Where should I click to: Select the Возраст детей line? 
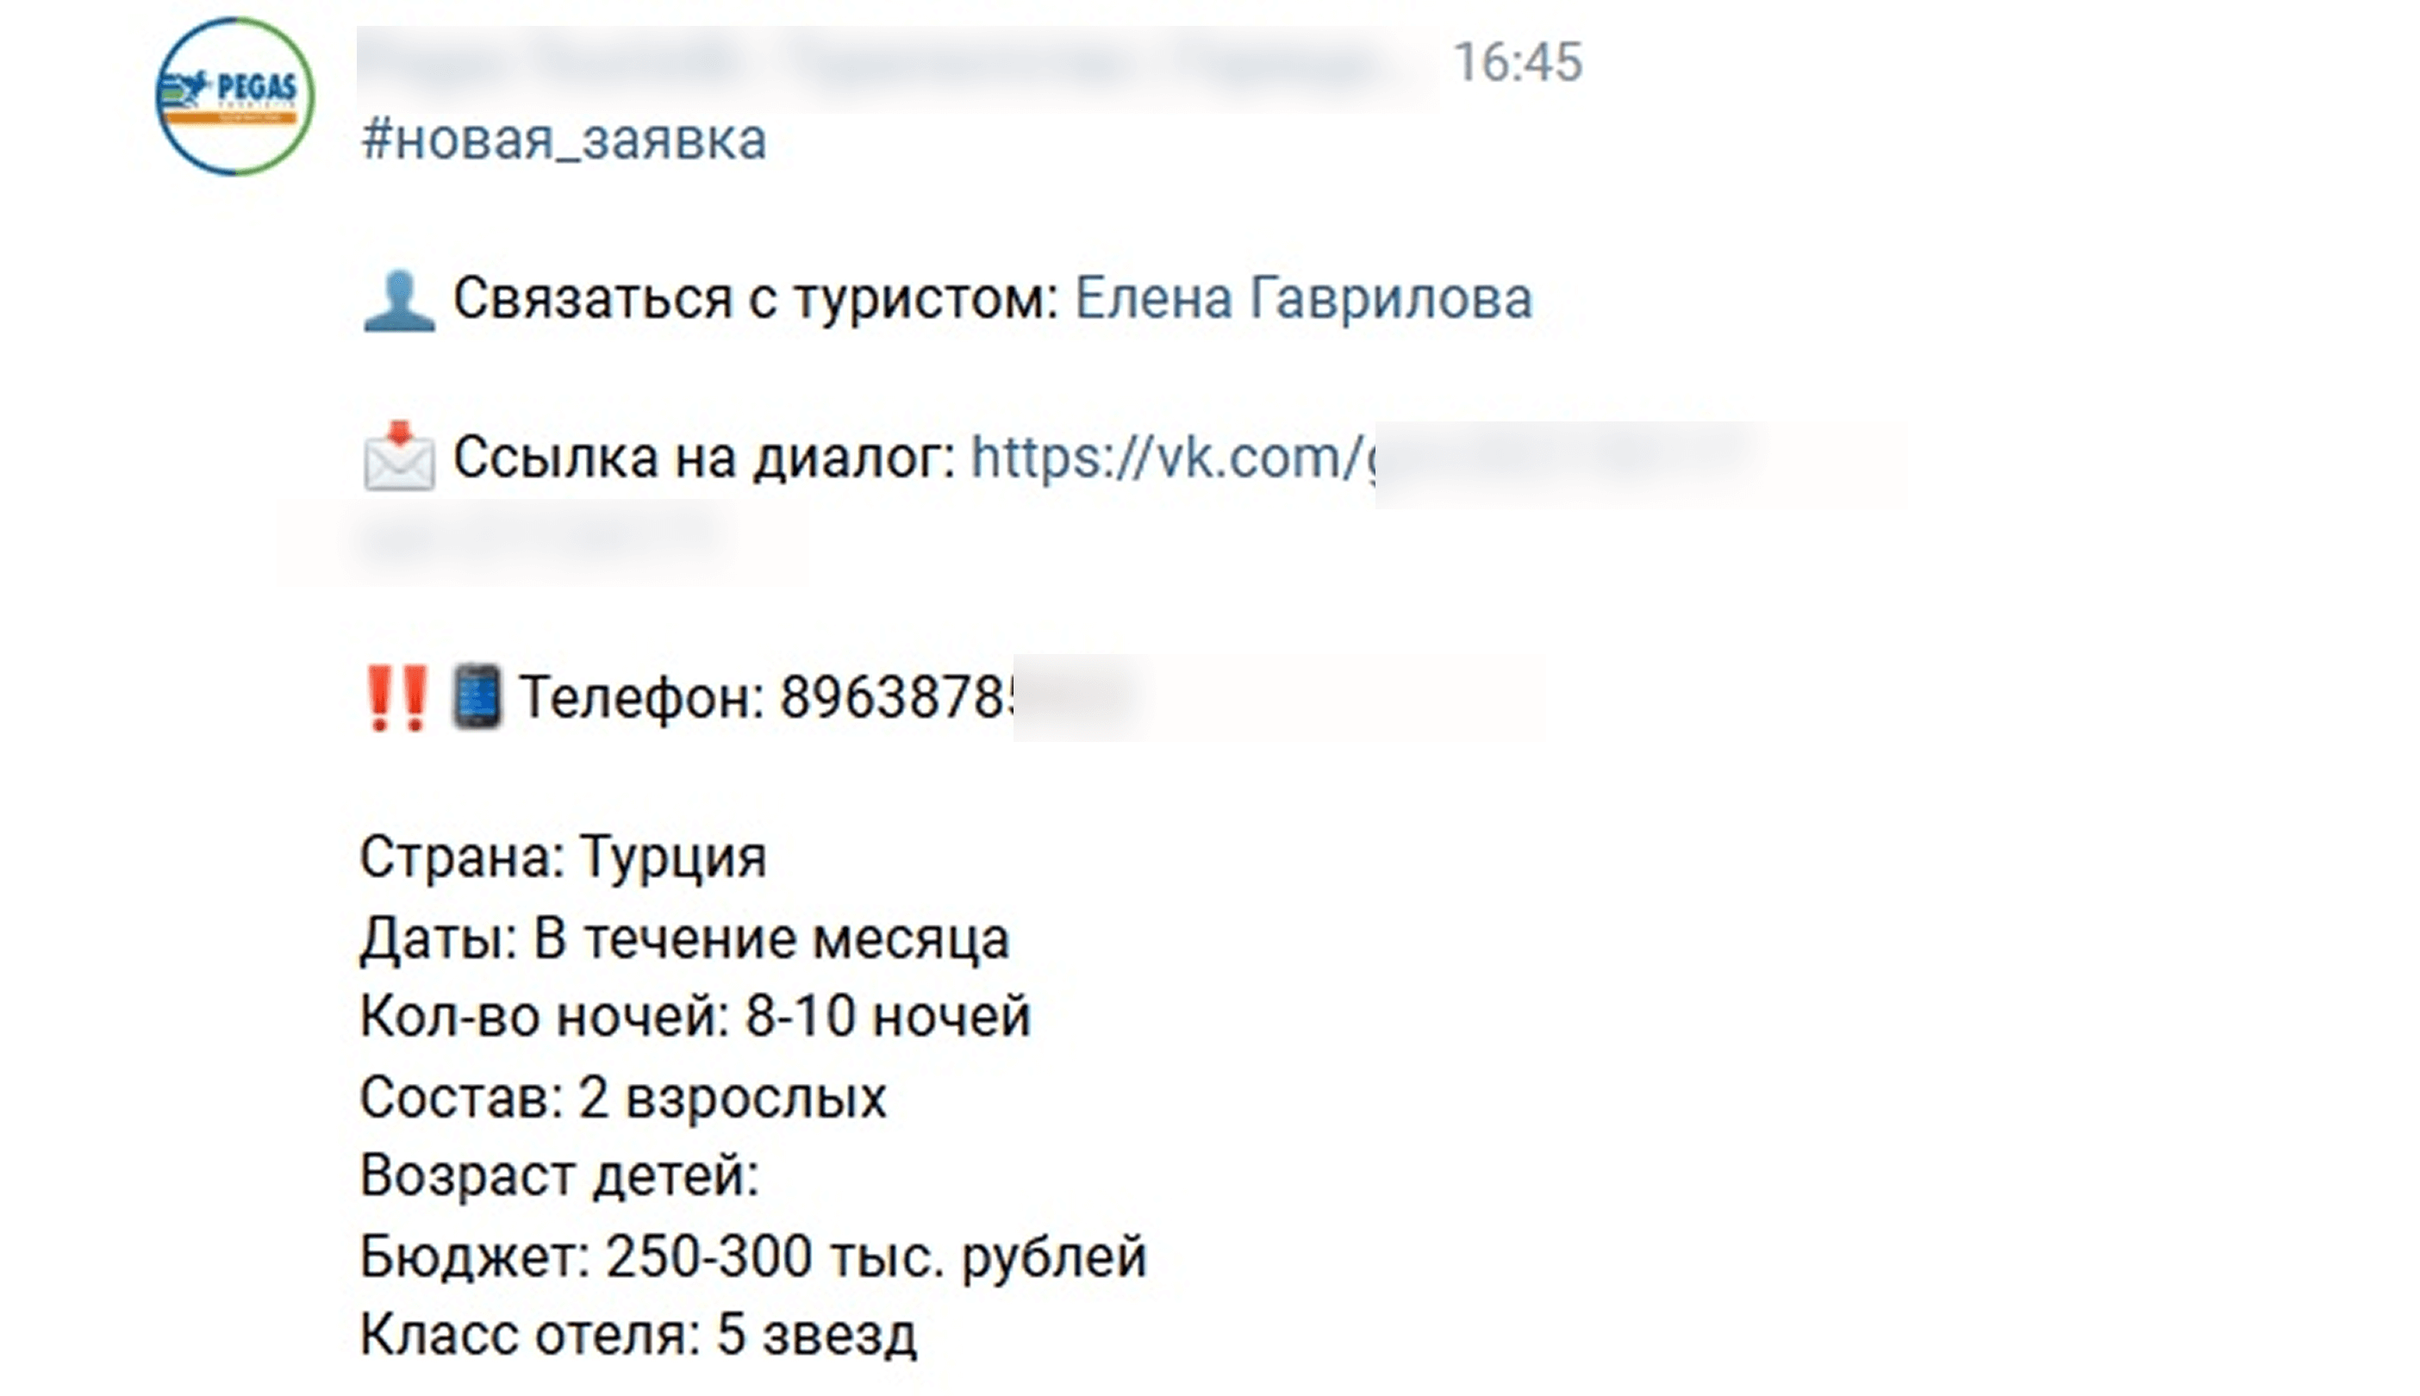(560, 1175)
